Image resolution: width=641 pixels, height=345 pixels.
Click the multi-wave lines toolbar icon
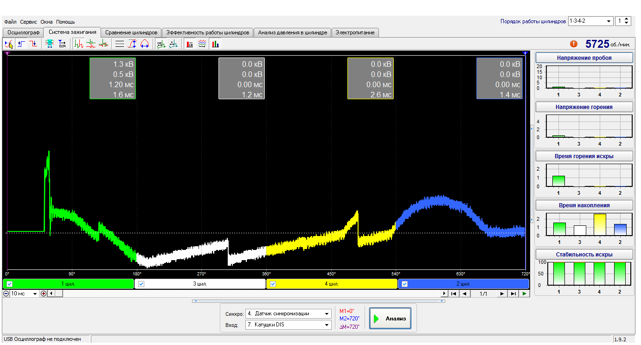point(202,44)
